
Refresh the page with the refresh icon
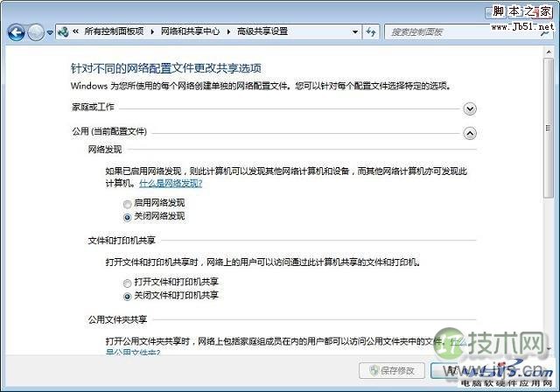click(x=371, y=32)
